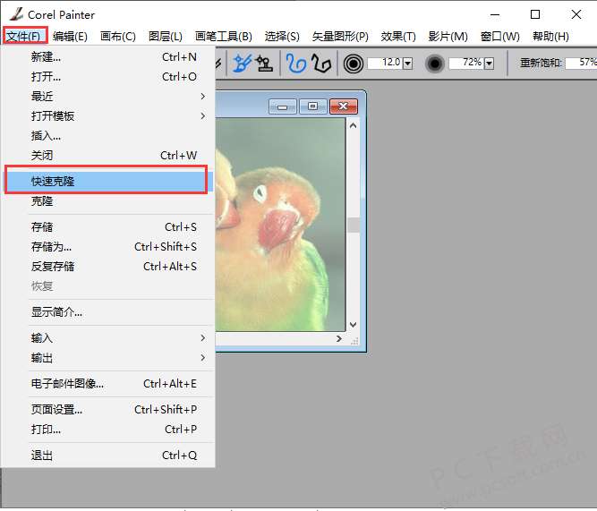Close the Corel Painter window
Screen dimensions: 597x511
click(x=576, y=15)
